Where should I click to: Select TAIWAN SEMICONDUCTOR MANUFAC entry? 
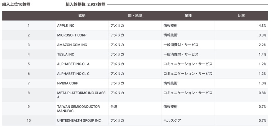click(79, 109)
